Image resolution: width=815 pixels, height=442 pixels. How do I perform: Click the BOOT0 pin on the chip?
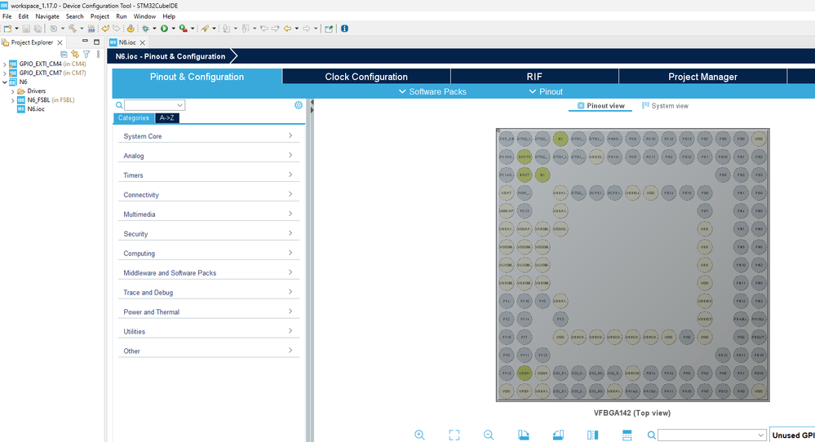pos(525,157)
